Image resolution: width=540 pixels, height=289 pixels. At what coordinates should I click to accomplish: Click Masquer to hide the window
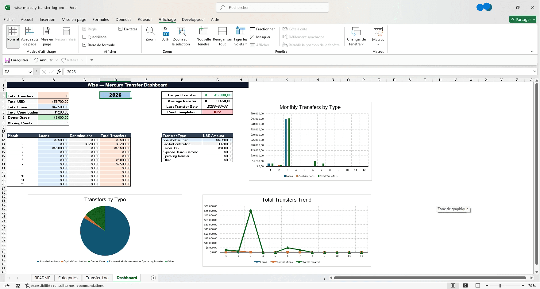260,37
